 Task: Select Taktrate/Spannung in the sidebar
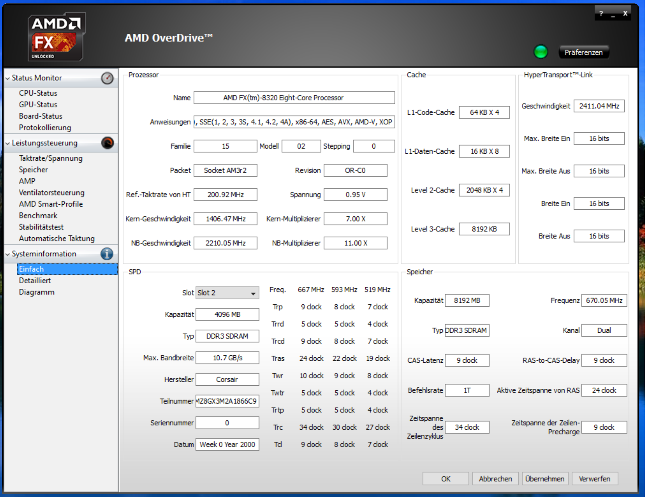coord(51,158)
